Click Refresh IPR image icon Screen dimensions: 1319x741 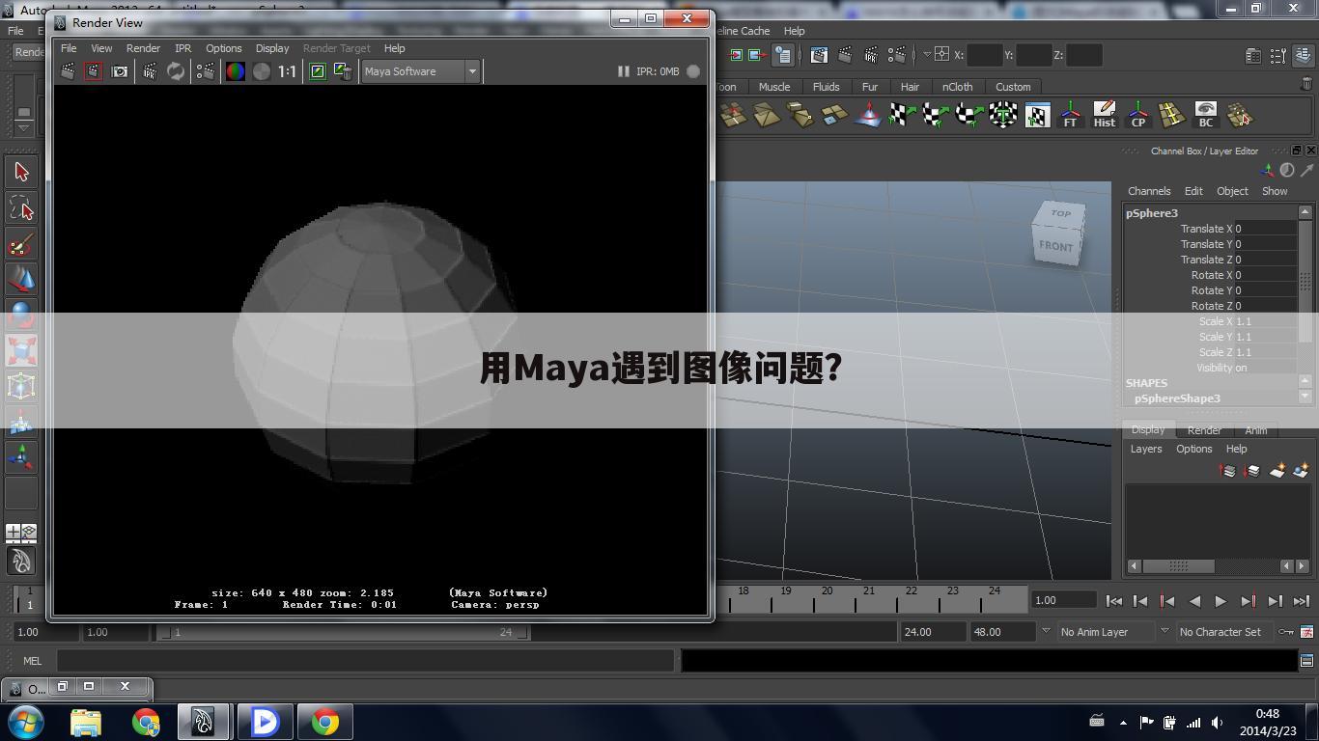click(x=176, y=71)
